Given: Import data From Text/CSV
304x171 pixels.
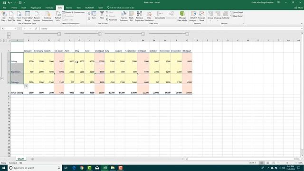Looking at the screenshot, I should click(x=11, y=17).
